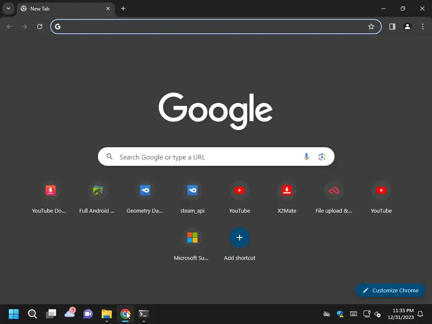Viewport: 432px width, 324px height.
Task: Open the Terminal from the taskbar
Action: tap(144, 314)
